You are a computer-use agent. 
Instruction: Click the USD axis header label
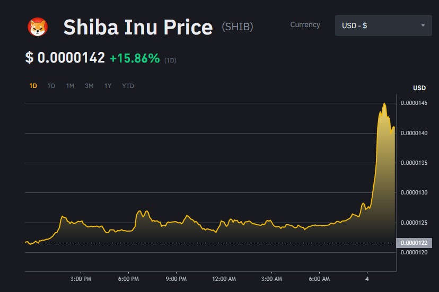pyautogui.click(x=419, y=88)
